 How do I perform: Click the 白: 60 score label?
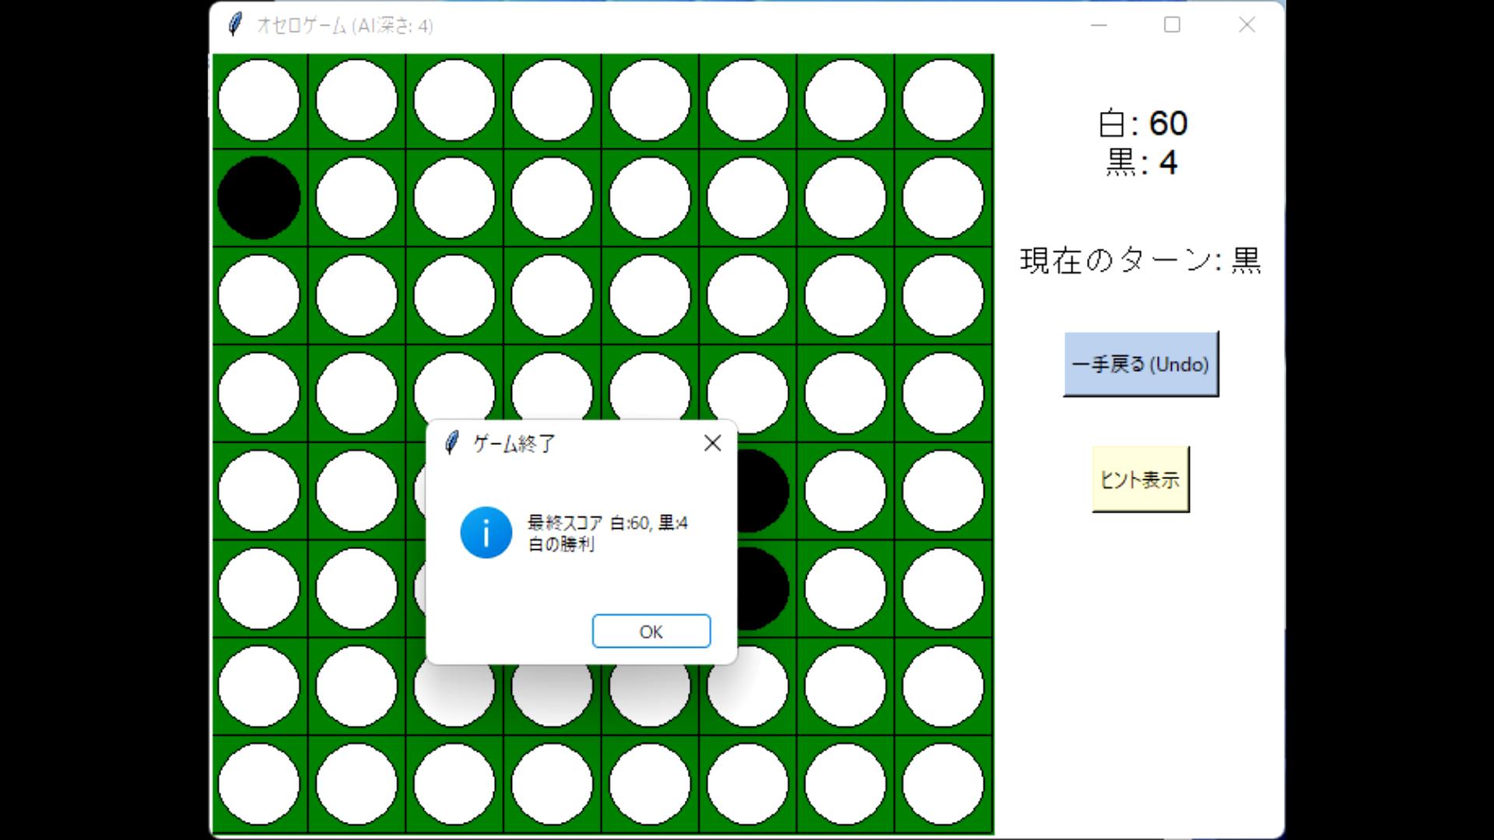tap(1142, 124)
